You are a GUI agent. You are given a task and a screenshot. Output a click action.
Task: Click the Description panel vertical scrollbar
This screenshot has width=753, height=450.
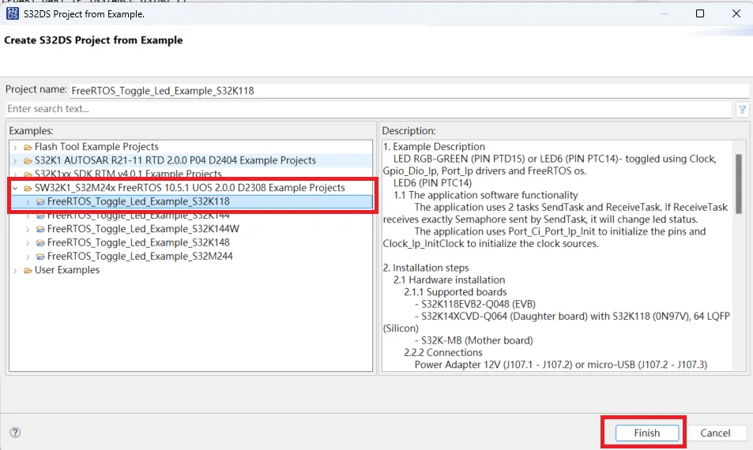(739, 184)
